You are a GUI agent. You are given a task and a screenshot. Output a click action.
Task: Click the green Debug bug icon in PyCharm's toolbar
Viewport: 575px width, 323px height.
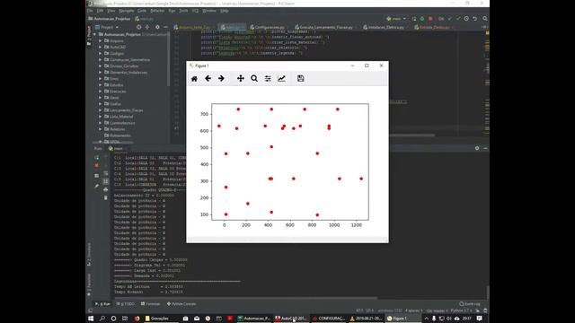422,18
